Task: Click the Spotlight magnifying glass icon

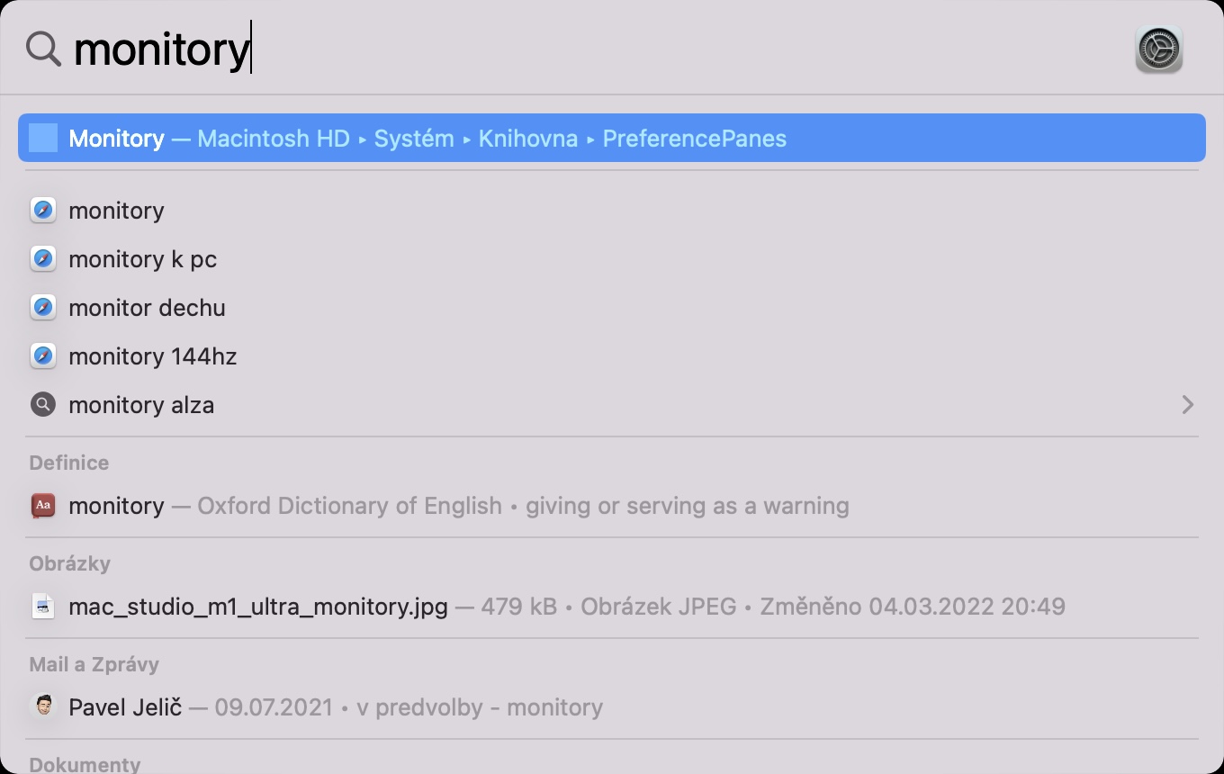Action: (43, 49)
